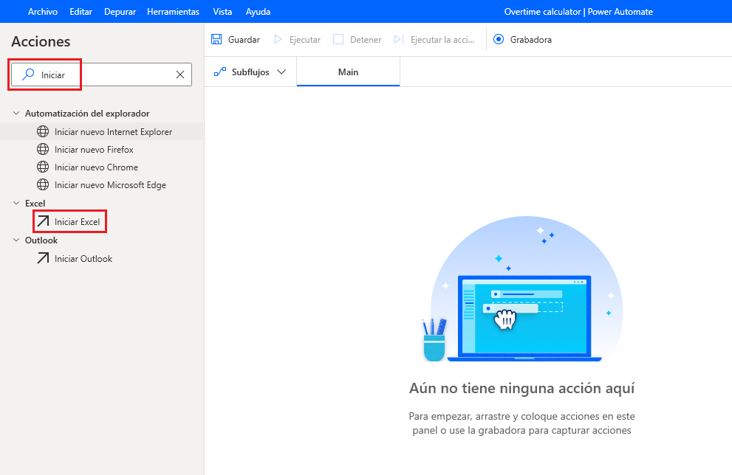Click the Guardar label

point(244,40)
